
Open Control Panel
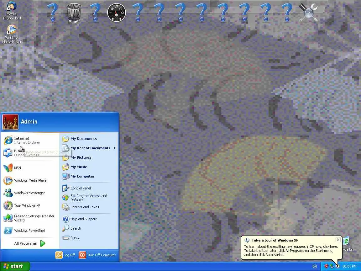coord(89,188)
